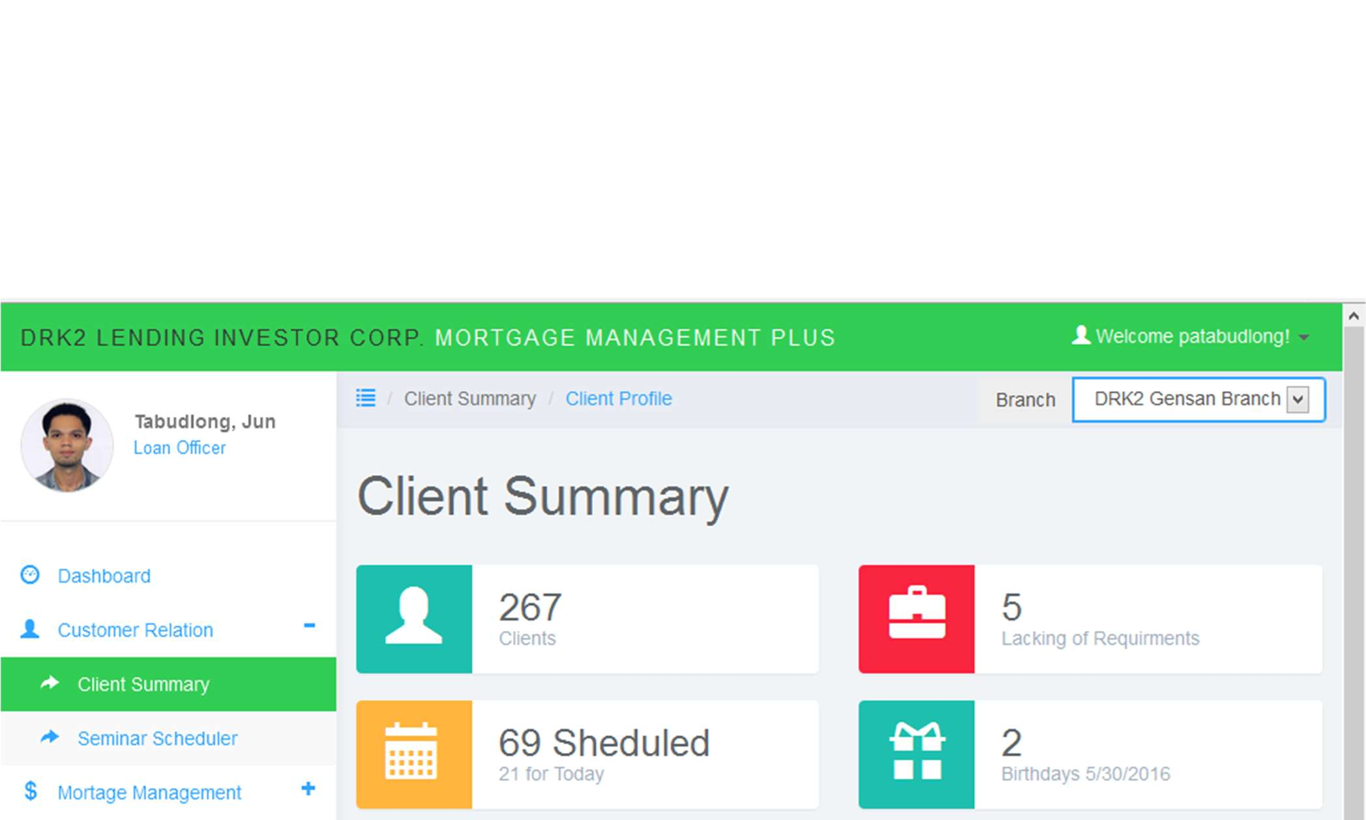This screenshot has height=820, width=1366.
Task: Click the DRK2 Lending Investor Corp. title
Action: [x=222, y=338]
